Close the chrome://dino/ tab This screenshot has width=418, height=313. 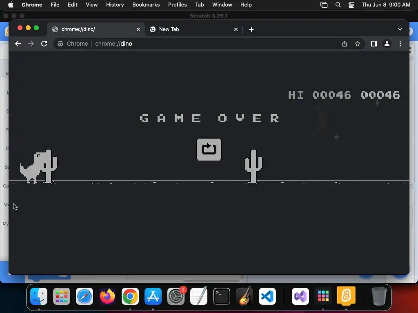click(138, 29)
